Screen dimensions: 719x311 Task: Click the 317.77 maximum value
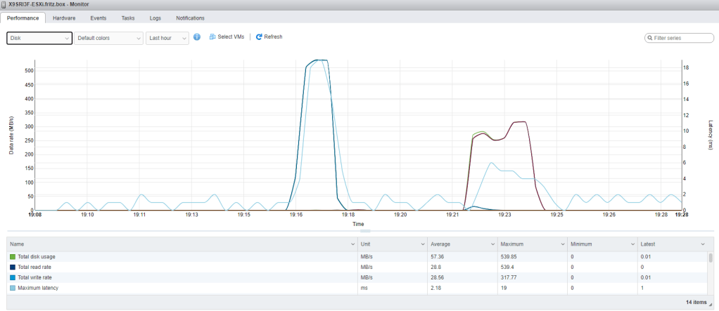coord(508,277)
